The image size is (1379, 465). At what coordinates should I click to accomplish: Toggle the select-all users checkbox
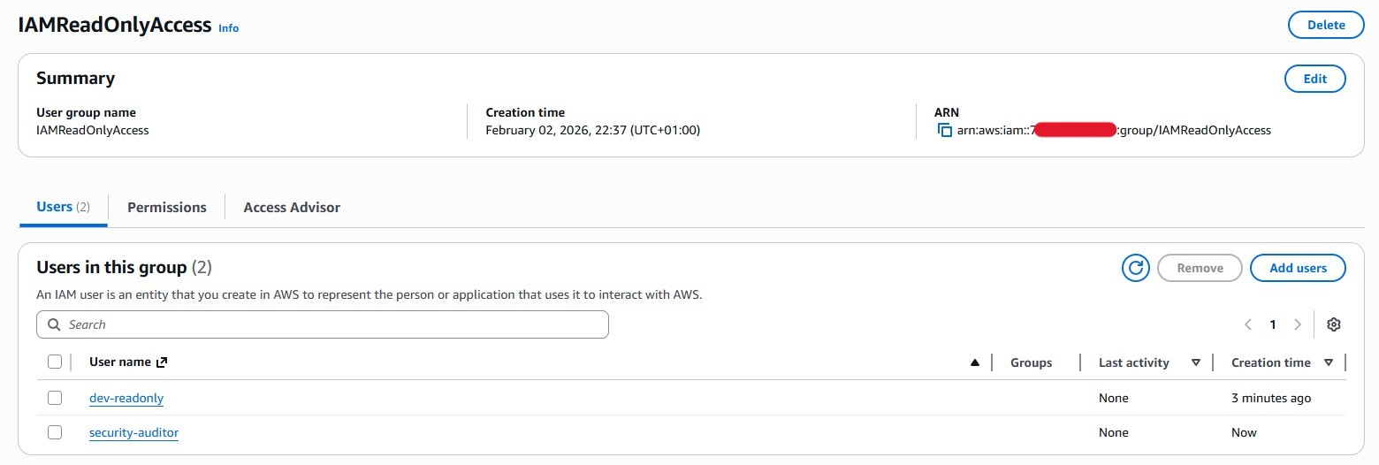pos(55,362)
